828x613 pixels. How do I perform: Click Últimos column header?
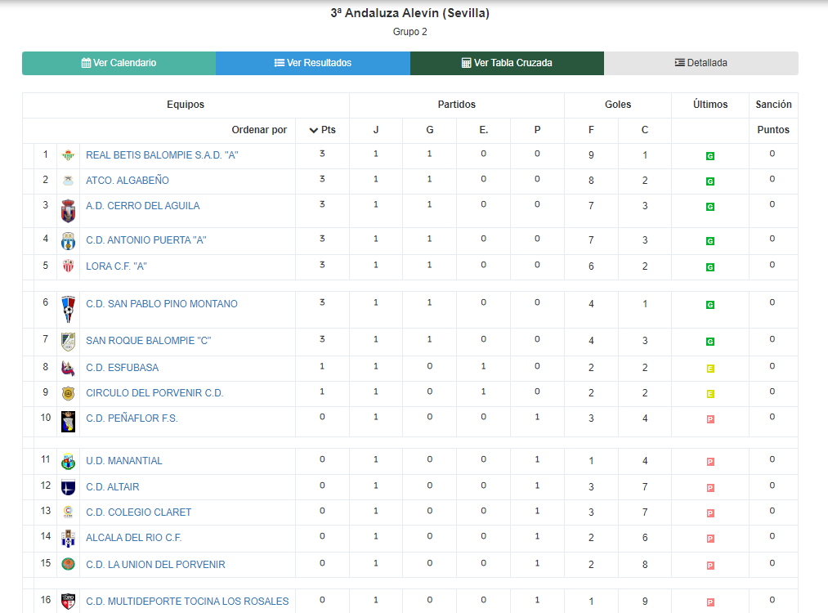tap(710, 105)
